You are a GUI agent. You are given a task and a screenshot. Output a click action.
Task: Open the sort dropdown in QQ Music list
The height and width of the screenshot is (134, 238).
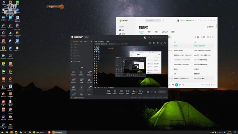tap(203, 37)
